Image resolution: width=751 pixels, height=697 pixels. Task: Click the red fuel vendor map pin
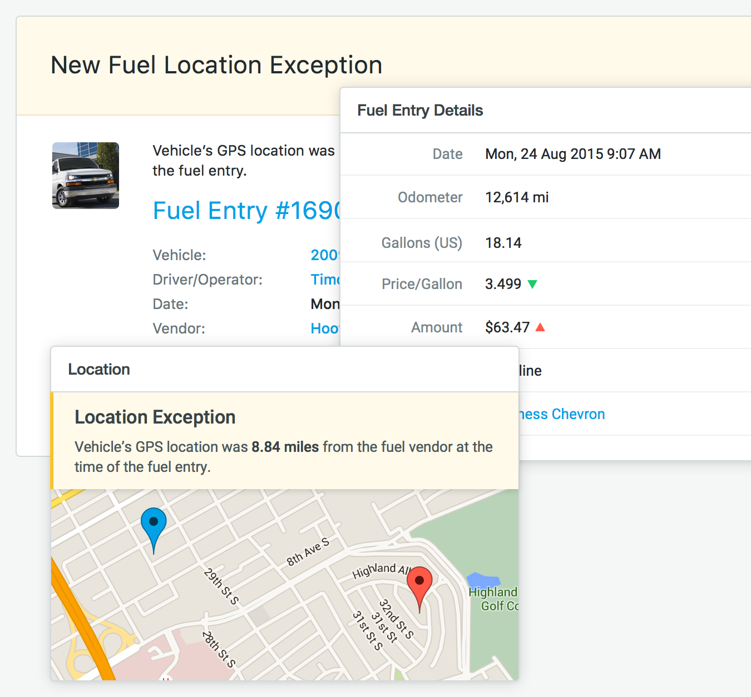419,583
